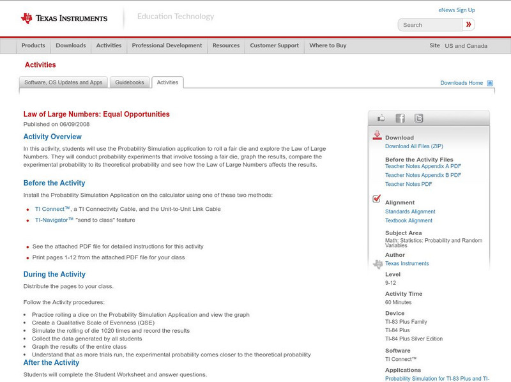Screen dimensions: 511x382
Task: Open the Activities navigation menu
Action: (x=109, y=45)
